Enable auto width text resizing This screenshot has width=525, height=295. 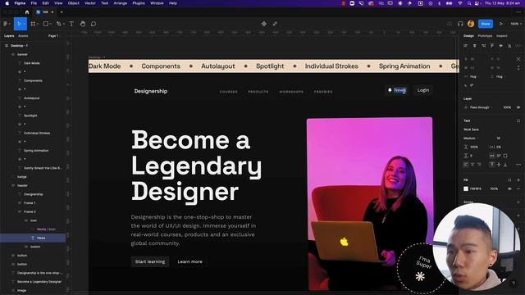pyautogui.click(x=492, y=156)
